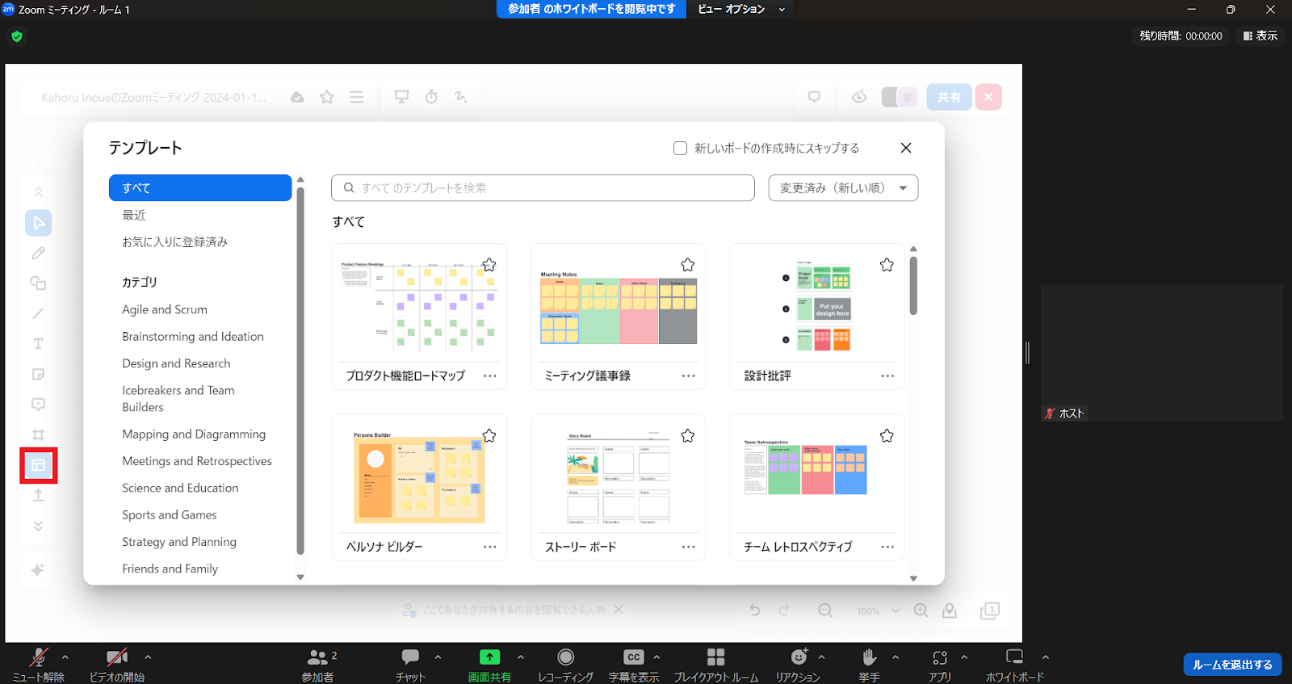Select the text tool
The width and height of the screenshot is (1292, 684).
tap(39, 344)
